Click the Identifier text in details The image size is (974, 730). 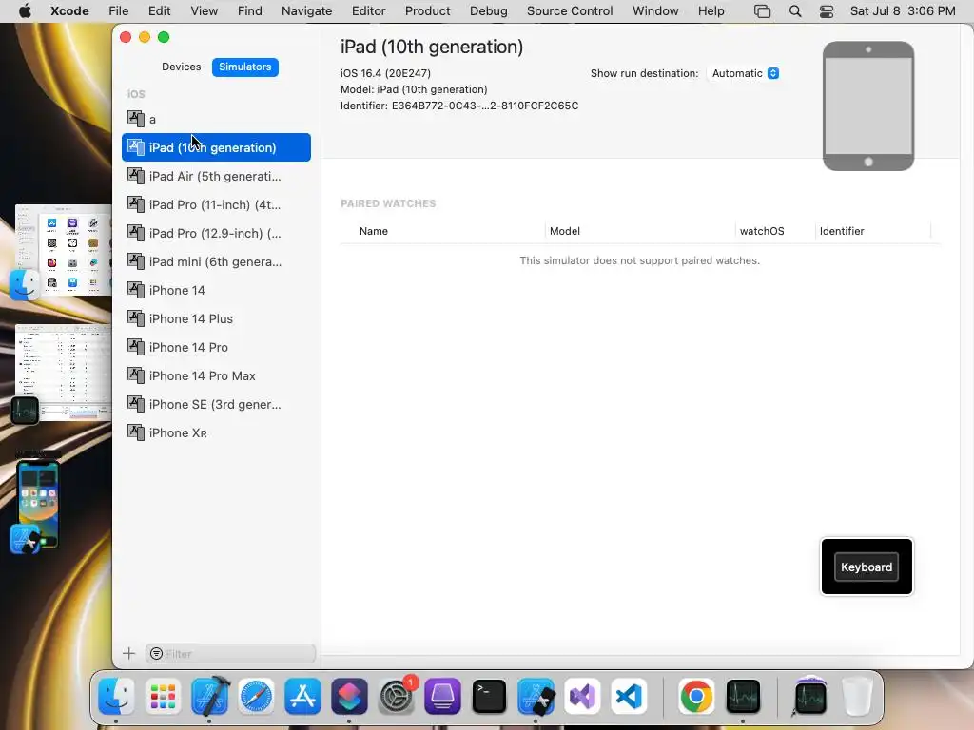[x=459, y=106]
